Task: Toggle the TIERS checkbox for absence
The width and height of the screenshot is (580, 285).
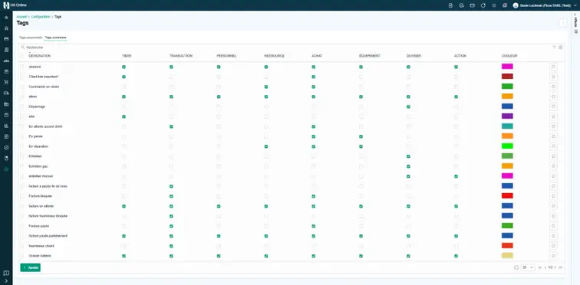Action: (x=124, y=67)
